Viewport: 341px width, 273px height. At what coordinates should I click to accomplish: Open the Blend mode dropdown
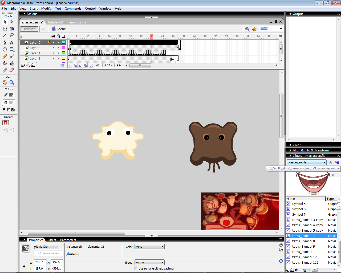(149, 262)
